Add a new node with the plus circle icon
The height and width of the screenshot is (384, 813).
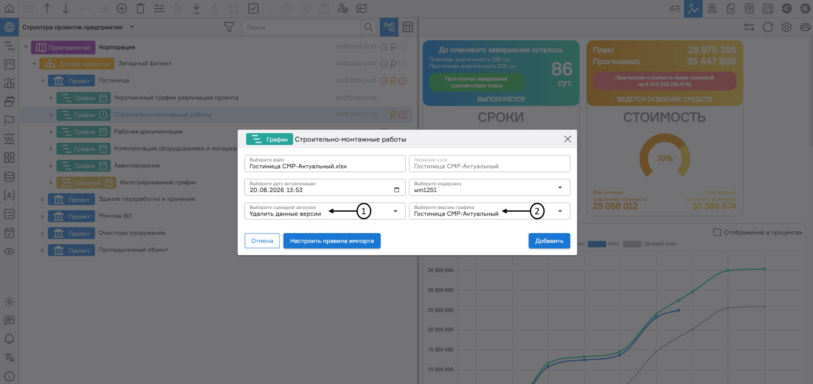122,8
